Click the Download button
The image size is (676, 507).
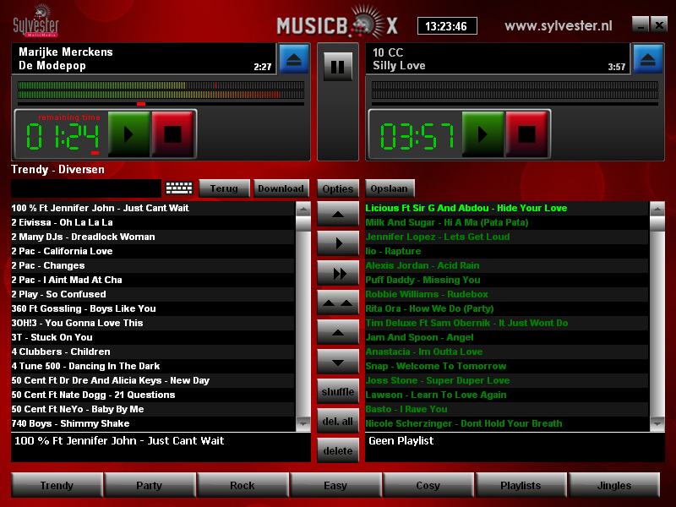[x=281, y=188]
